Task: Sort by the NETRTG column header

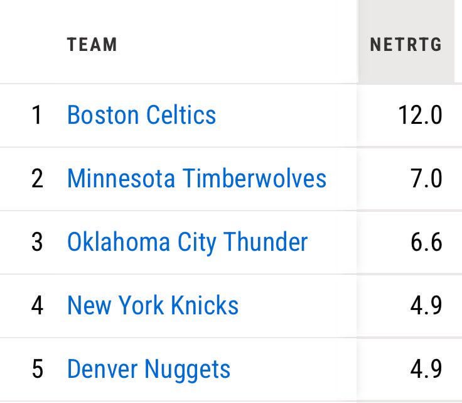Action: point(406,45)
